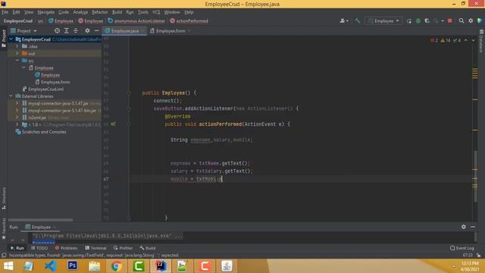Open Search Everywhere magnifier
Image resolution: width=485 pixels, height=273 pixels.
pos(462,20)
